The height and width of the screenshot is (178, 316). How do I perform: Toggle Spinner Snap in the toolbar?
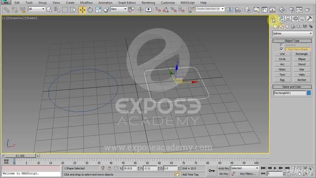coord(182,10)
